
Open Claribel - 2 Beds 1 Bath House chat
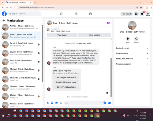tap(21, 97)
